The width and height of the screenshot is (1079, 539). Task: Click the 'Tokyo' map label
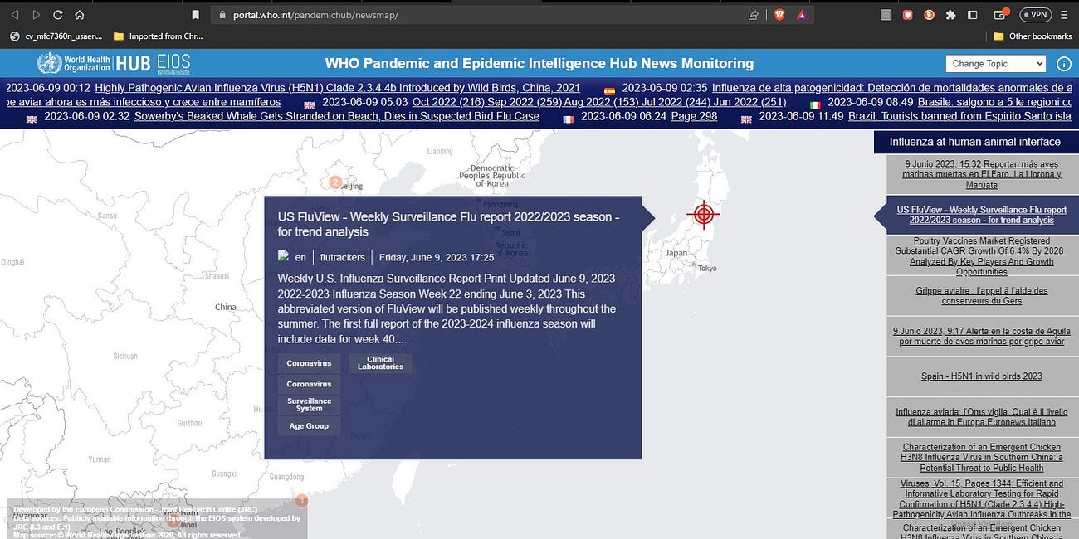[x=707, y=269]
